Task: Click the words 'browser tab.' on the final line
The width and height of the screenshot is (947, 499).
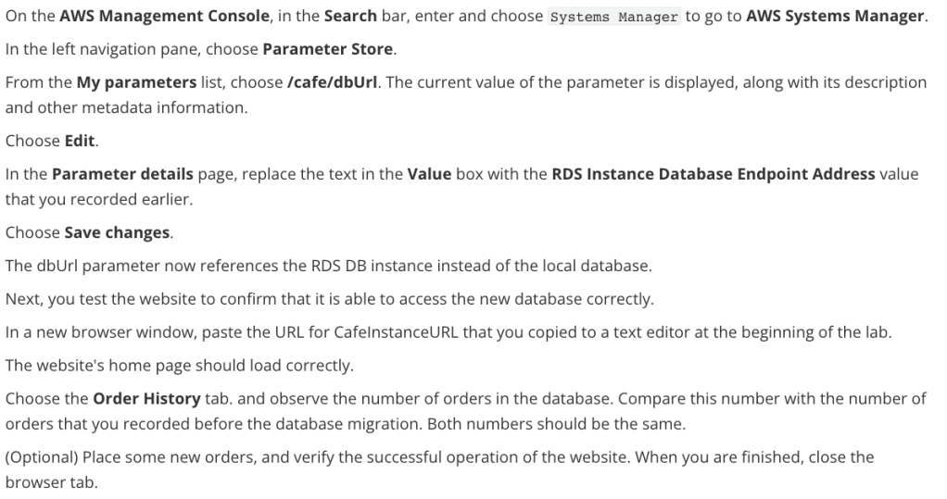Action: (51, 481)
